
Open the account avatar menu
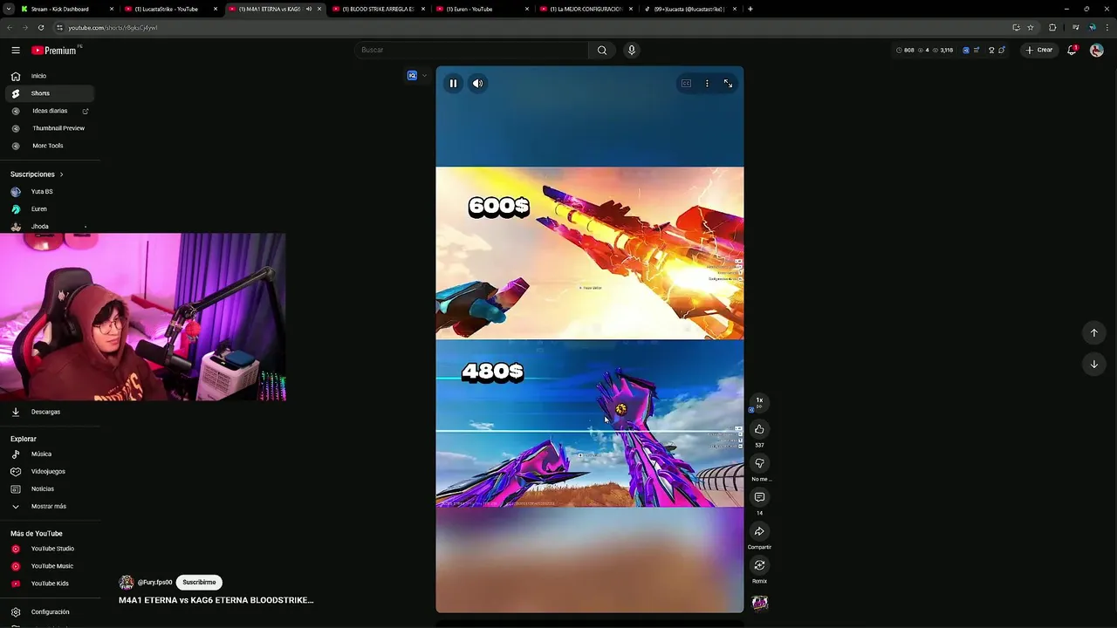coord(1097,50)
